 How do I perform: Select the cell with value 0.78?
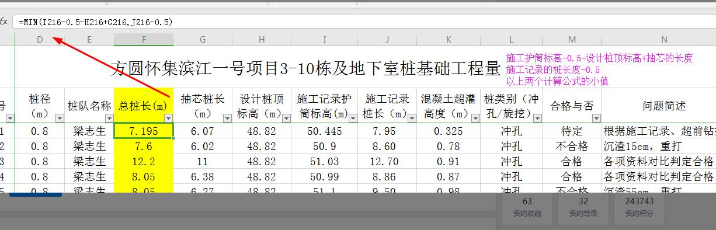point(448,146)
